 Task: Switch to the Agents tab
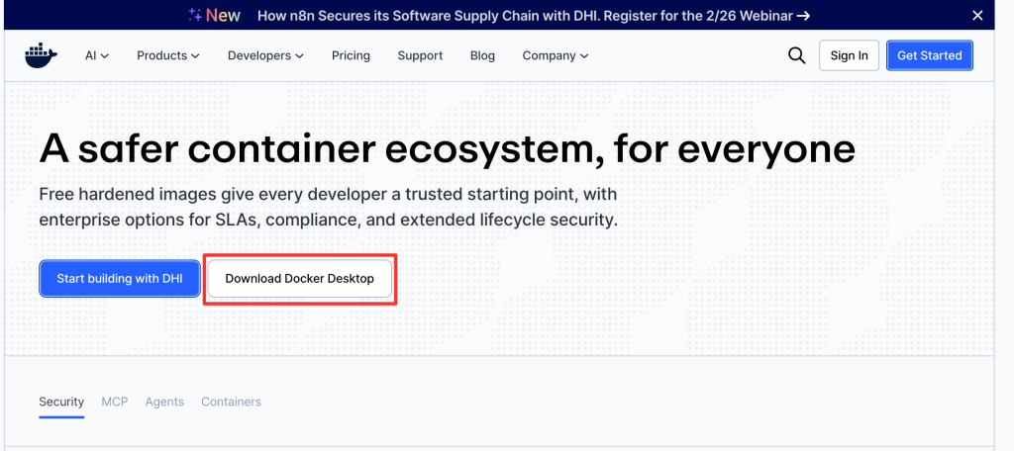pos(164,402)
